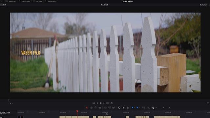
Task: Open the Edit Index panel
Action: 37,1
